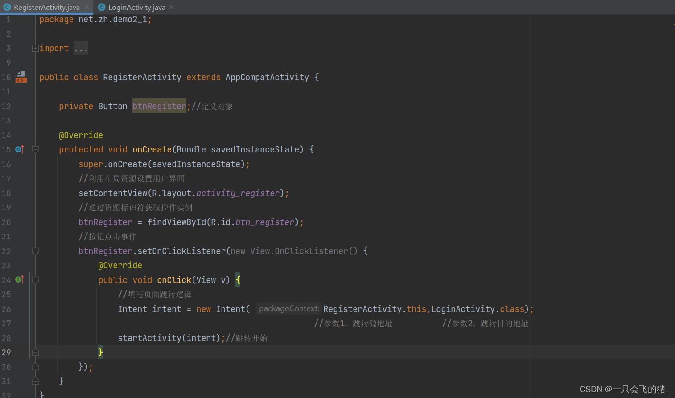The image size is (675, 398).
Task: Collapse the setOnClickListener fold marker at line 22
Action: point(36,251)
